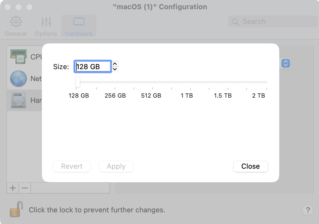Click the padlock icon to lock changes
This screenshot has height=224, width=319.
15,209
